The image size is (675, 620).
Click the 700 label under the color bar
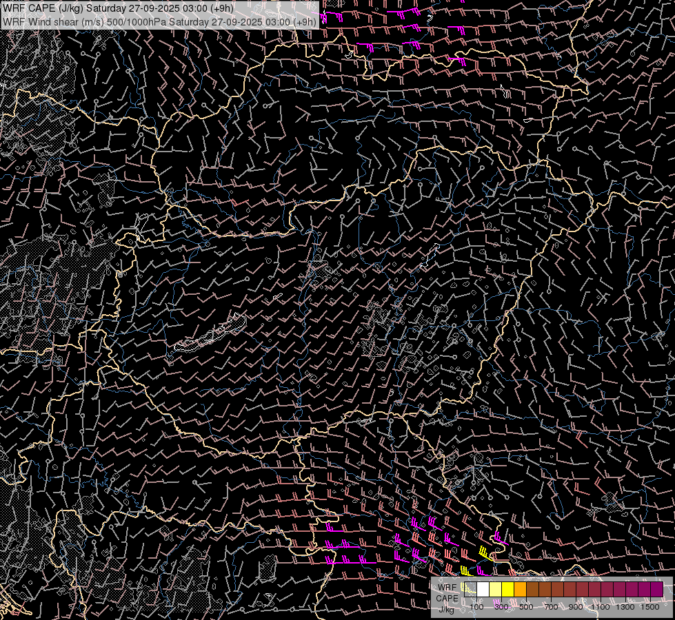551,607
